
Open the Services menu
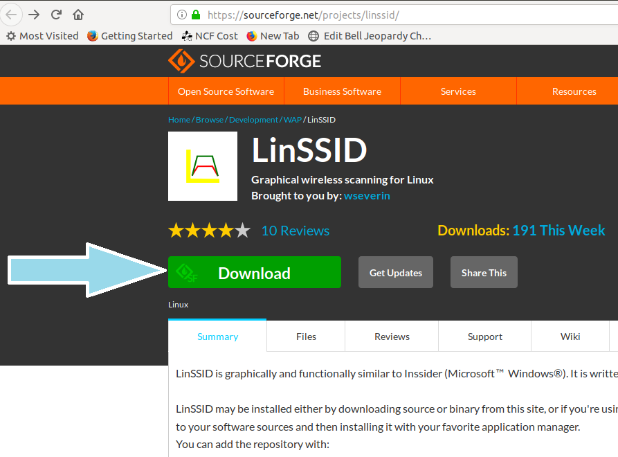(458, 91)
